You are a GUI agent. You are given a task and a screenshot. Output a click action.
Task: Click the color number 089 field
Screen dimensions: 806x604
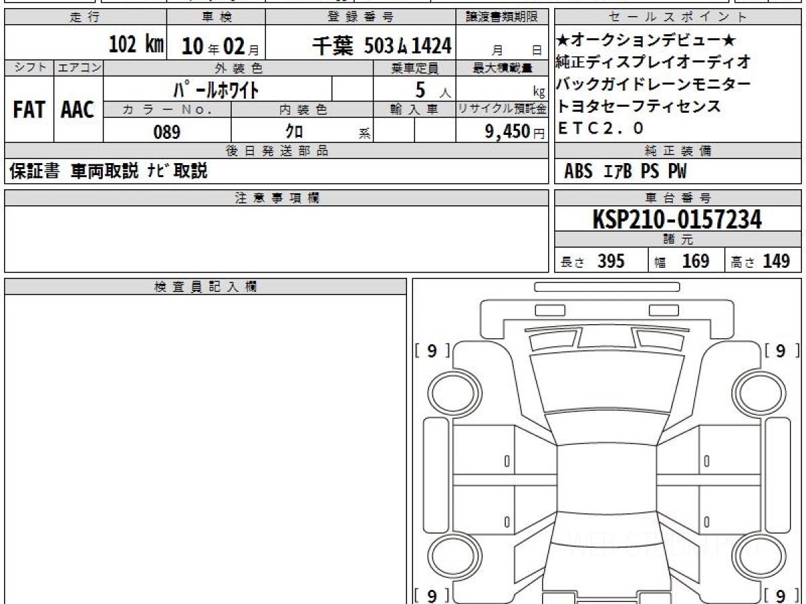tap(167, 132)
